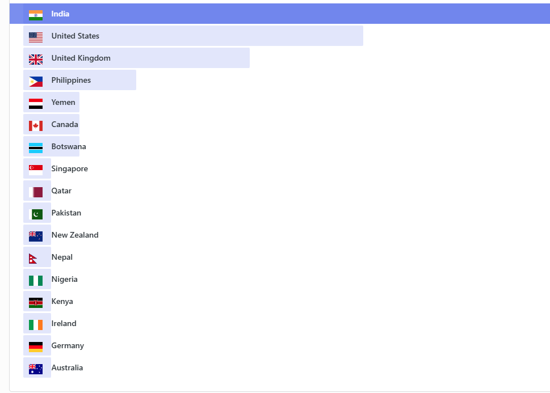Select Nigeria from the country list

coord(64,280)
